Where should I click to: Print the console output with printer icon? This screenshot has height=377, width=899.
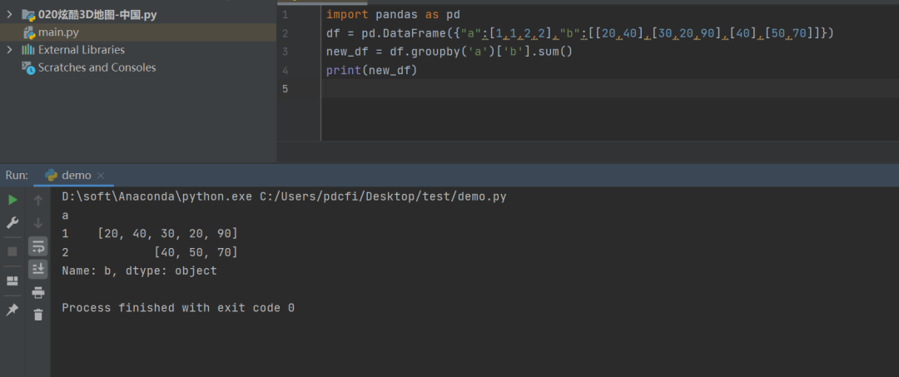38,293
